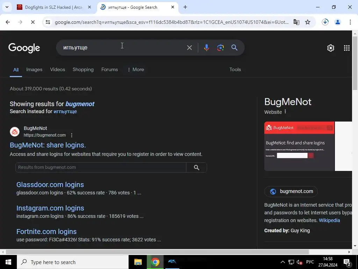
Task: Go to Google home via logo
Action: 24,48
